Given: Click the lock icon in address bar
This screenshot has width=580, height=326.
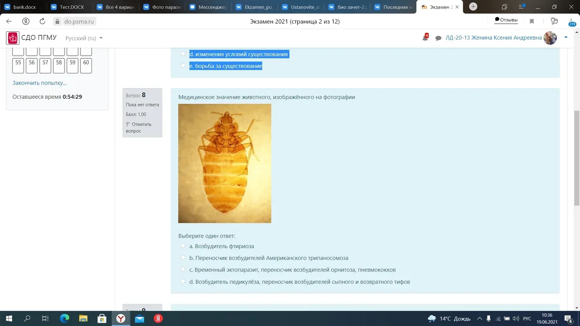Looking at the screenshot, I should (x=58, y=21).
